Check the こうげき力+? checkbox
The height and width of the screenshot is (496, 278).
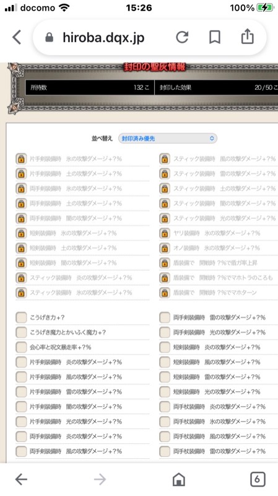pos(21,317)
